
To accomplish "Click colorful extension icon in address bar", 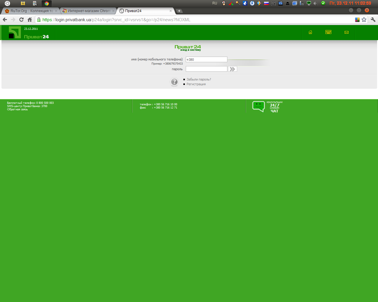I will 357,19.
